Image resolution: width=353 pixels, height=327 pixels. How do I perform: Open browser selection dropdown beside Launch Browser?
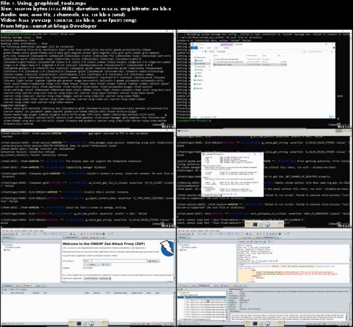105,278
